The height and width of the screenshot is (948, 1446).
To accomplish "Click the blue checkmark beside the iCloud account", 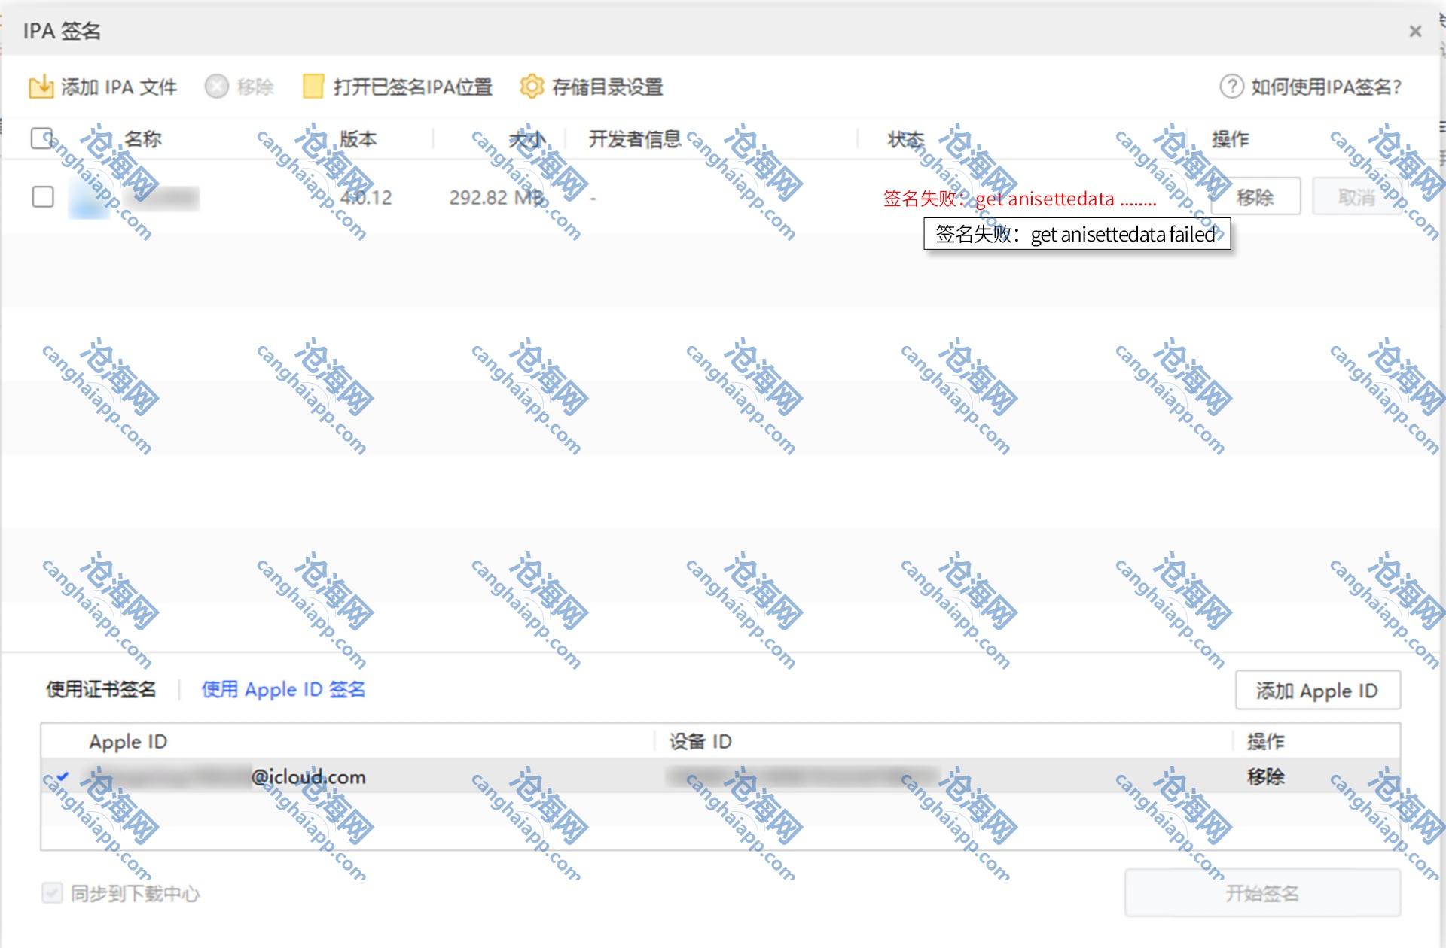I will [x=63, y=776].
